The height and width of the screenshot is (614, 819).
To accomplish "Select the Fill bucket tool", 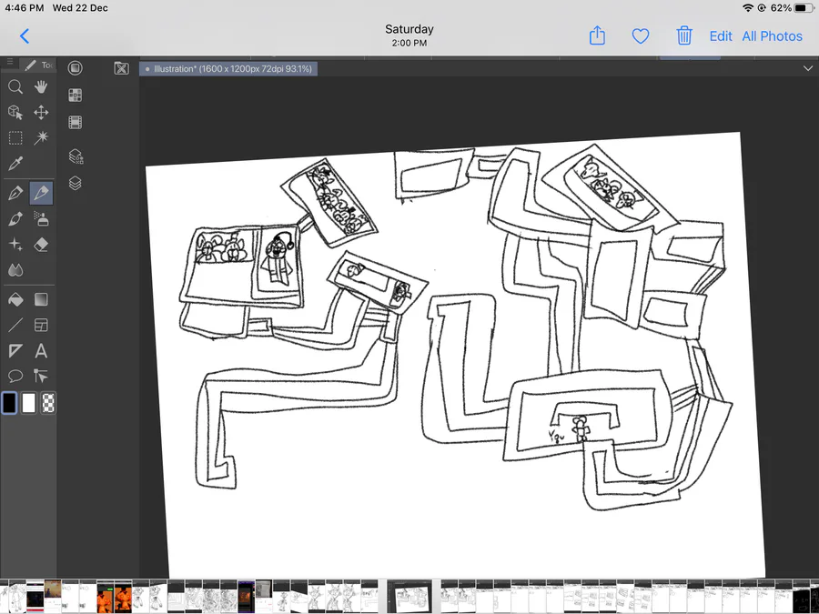I will tap(15, 299).
